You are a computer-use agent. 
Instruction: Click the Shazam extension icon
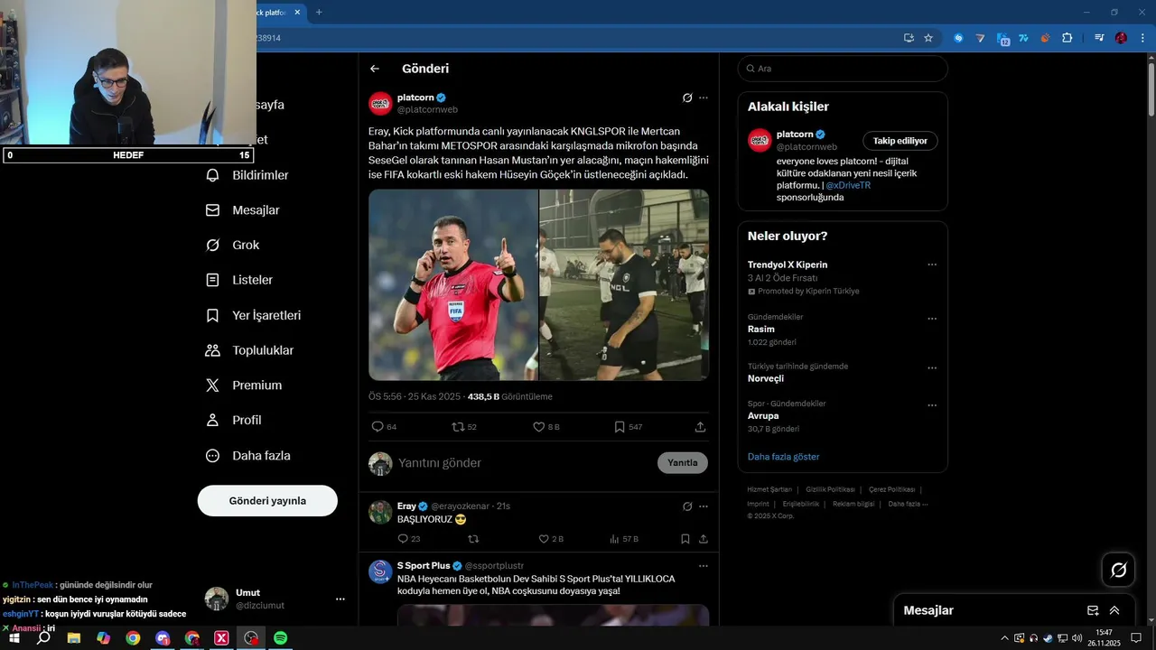click(958, 38)
